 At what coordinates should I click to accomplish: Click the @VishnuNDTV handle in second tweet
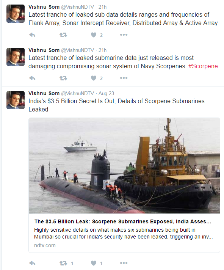[x=78, y=50]
